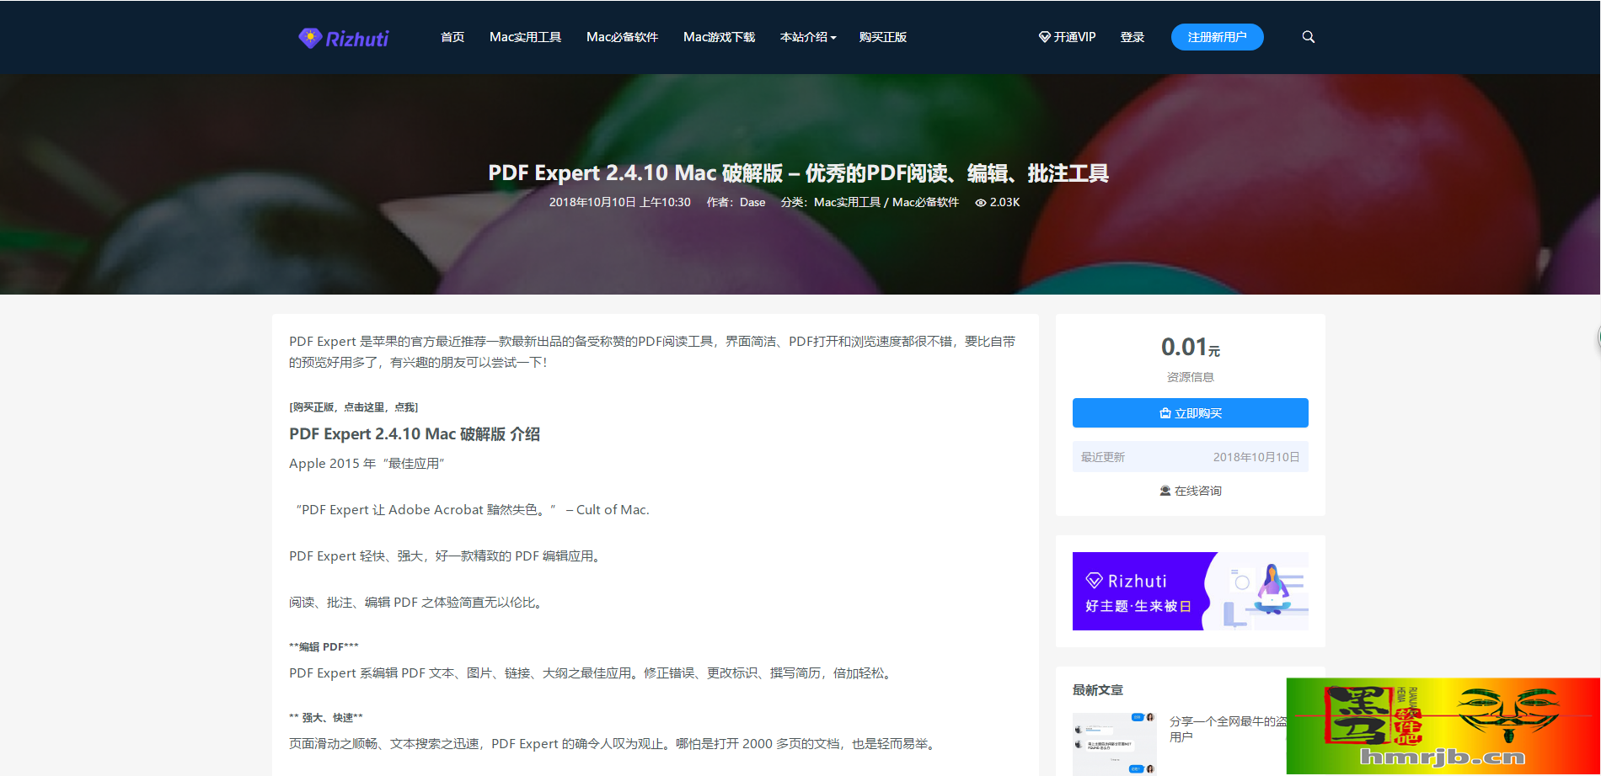Open category Mac必备软件 under the title
This screenshot has width=1601, height=776.
[925, 203]
